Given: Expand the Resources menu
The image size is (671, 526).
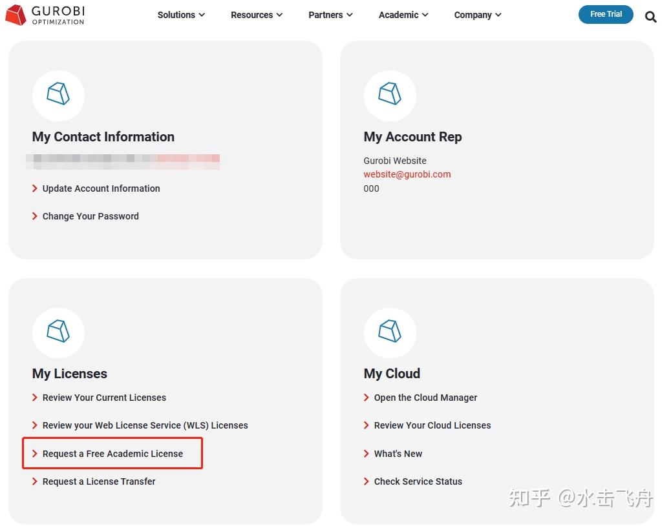Looking at the screenshot, I should 257,15.
